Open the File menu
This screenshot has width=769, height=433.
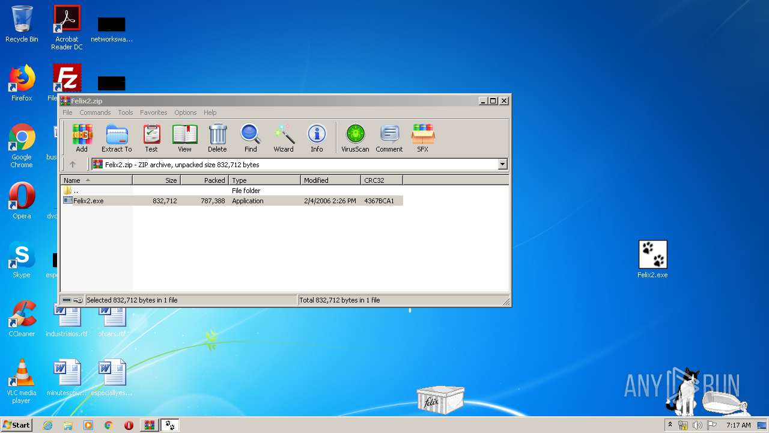67,112
